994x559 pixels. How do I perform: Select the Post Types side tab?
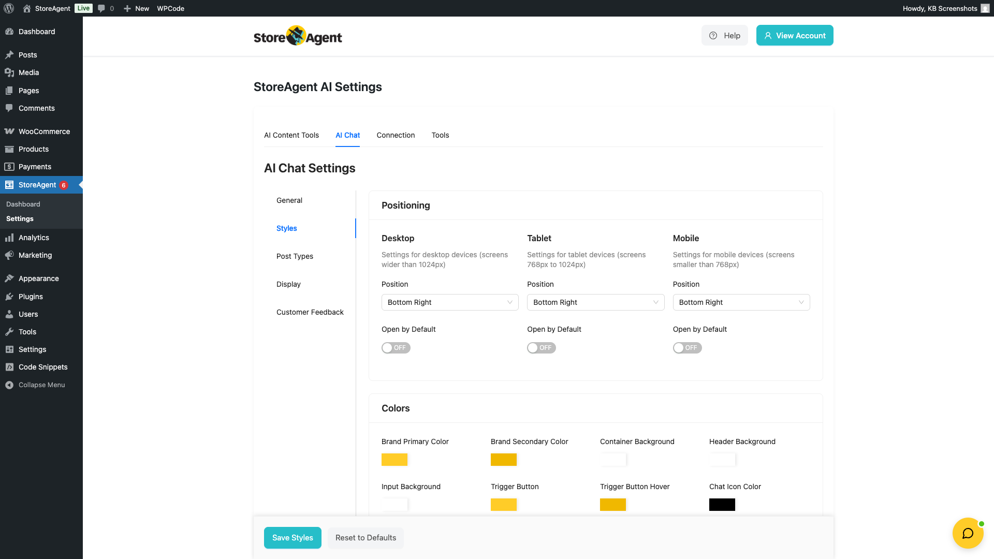[295, 256]
